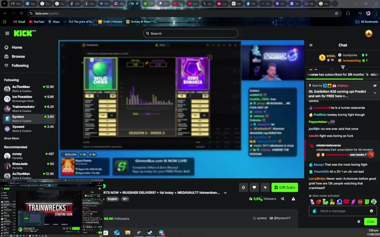
Task: Select the green angel face quick emote
Action: click(x=367, y=202)
